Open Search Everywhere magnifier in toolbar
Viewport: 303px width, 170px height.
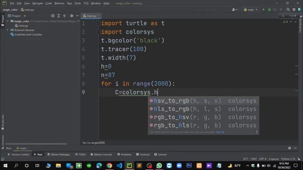point(288,9)
